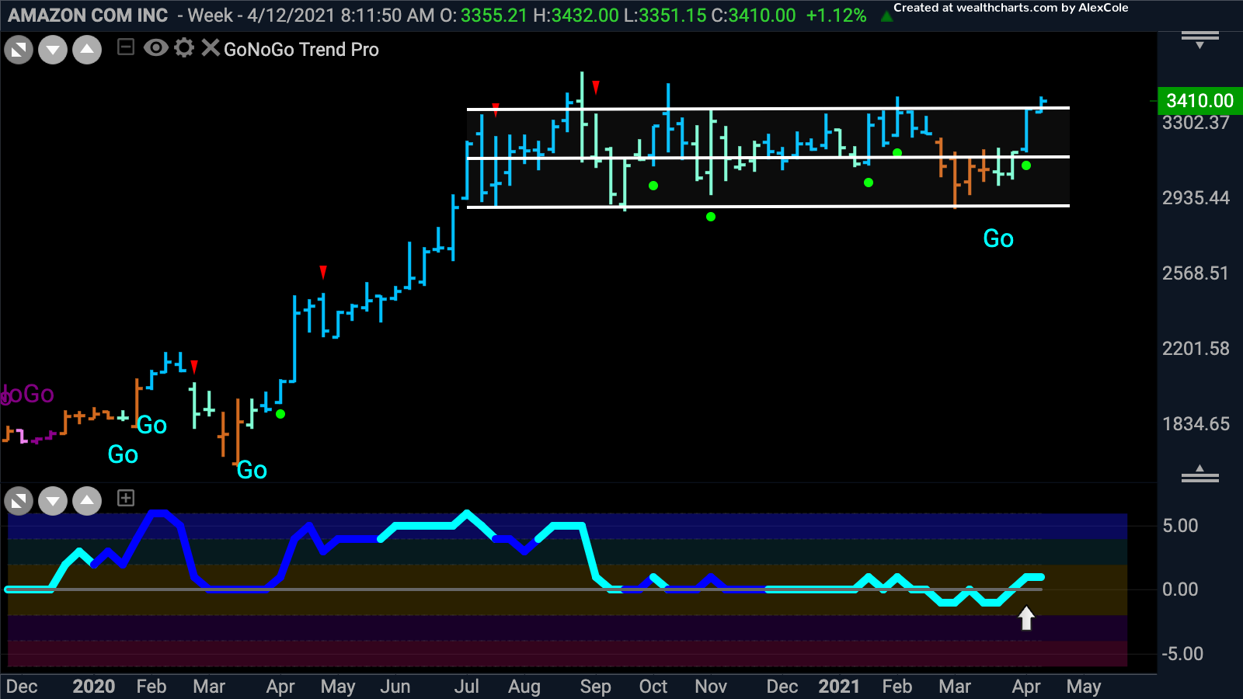Click the high value 3432.00
Screen dimensions: 1243x699
click(585, 16)
